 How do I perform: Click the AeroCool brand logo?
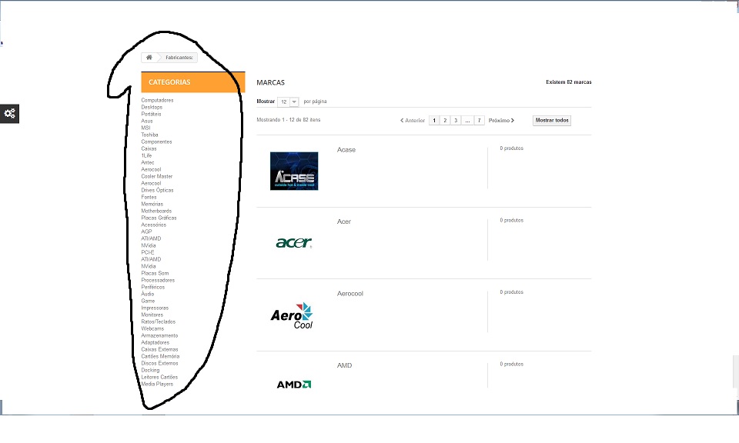292,315
